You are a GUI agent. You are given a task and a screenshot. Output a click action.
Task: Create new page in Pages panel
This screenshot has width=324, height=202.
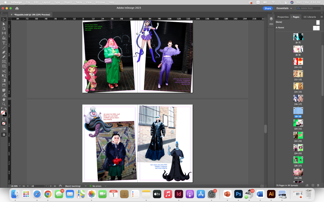coord(313,185)
